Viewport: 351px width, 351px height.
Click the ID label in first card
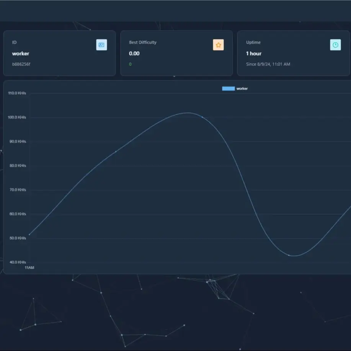pos(14,42)
